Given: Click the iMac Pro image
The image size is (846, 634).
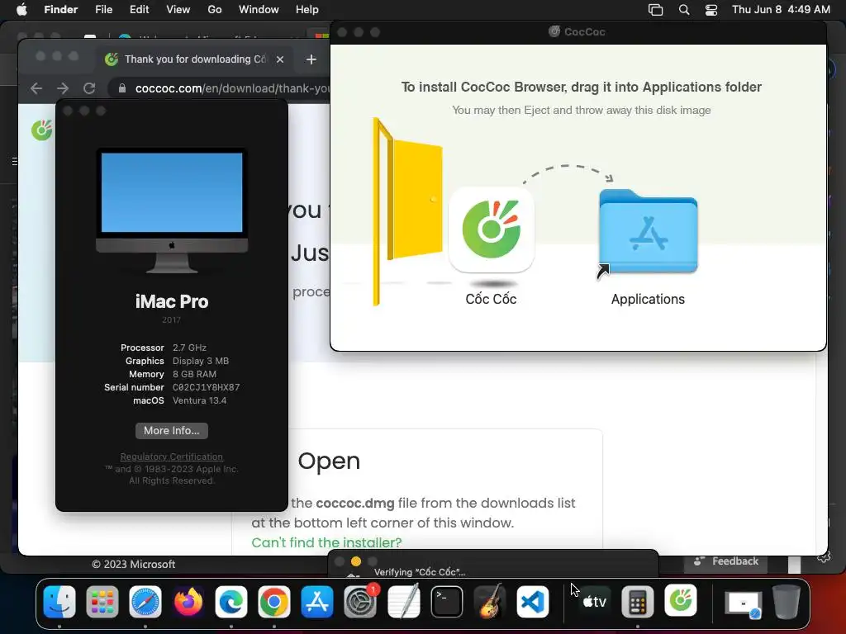Looking at the screenshot, I should [172, 211].
